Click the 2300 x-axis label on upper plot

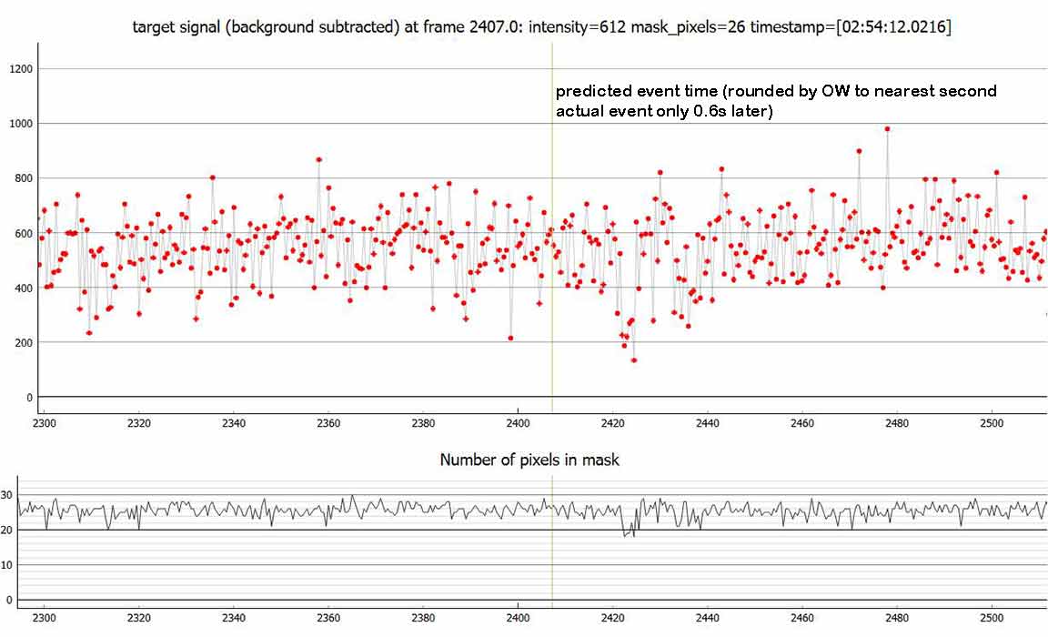(44, 424)
